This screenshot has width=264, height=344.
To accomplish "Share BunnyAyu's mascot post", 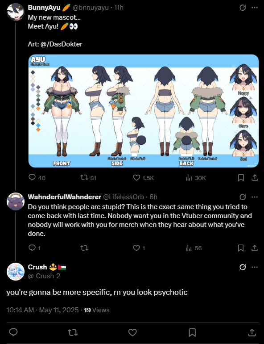I will click(x=255, y=178).
